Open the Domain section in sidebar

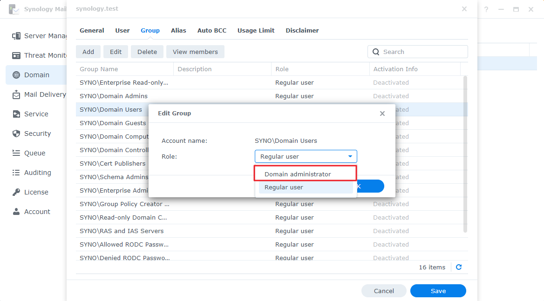click(40, 74)
